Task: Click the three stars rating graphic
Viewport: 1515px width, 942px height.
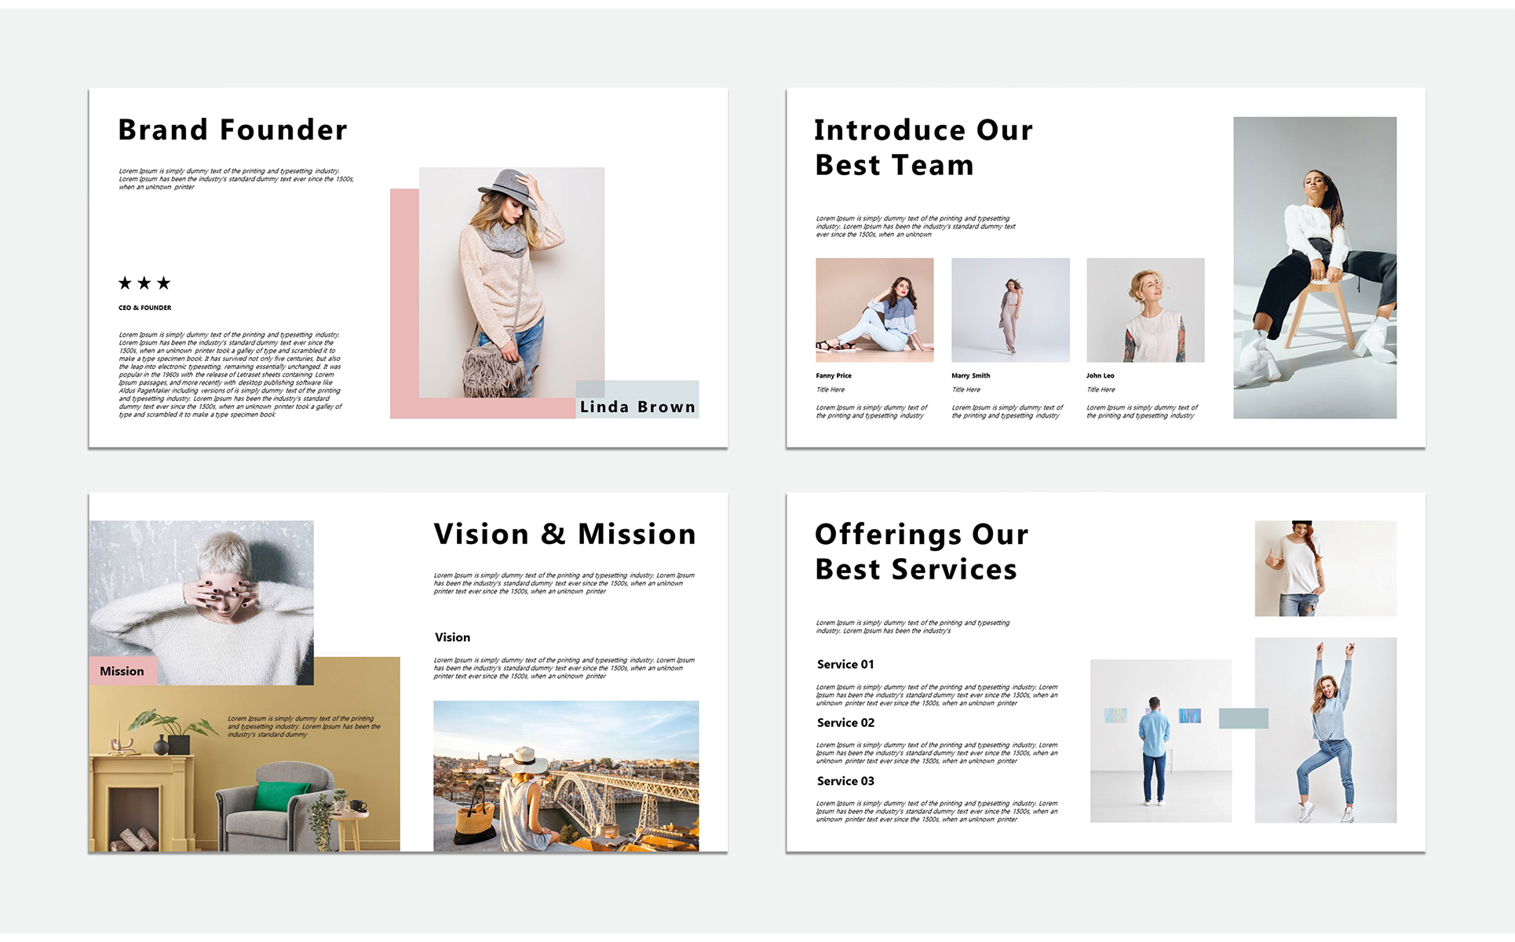Action: pos(144,283)
